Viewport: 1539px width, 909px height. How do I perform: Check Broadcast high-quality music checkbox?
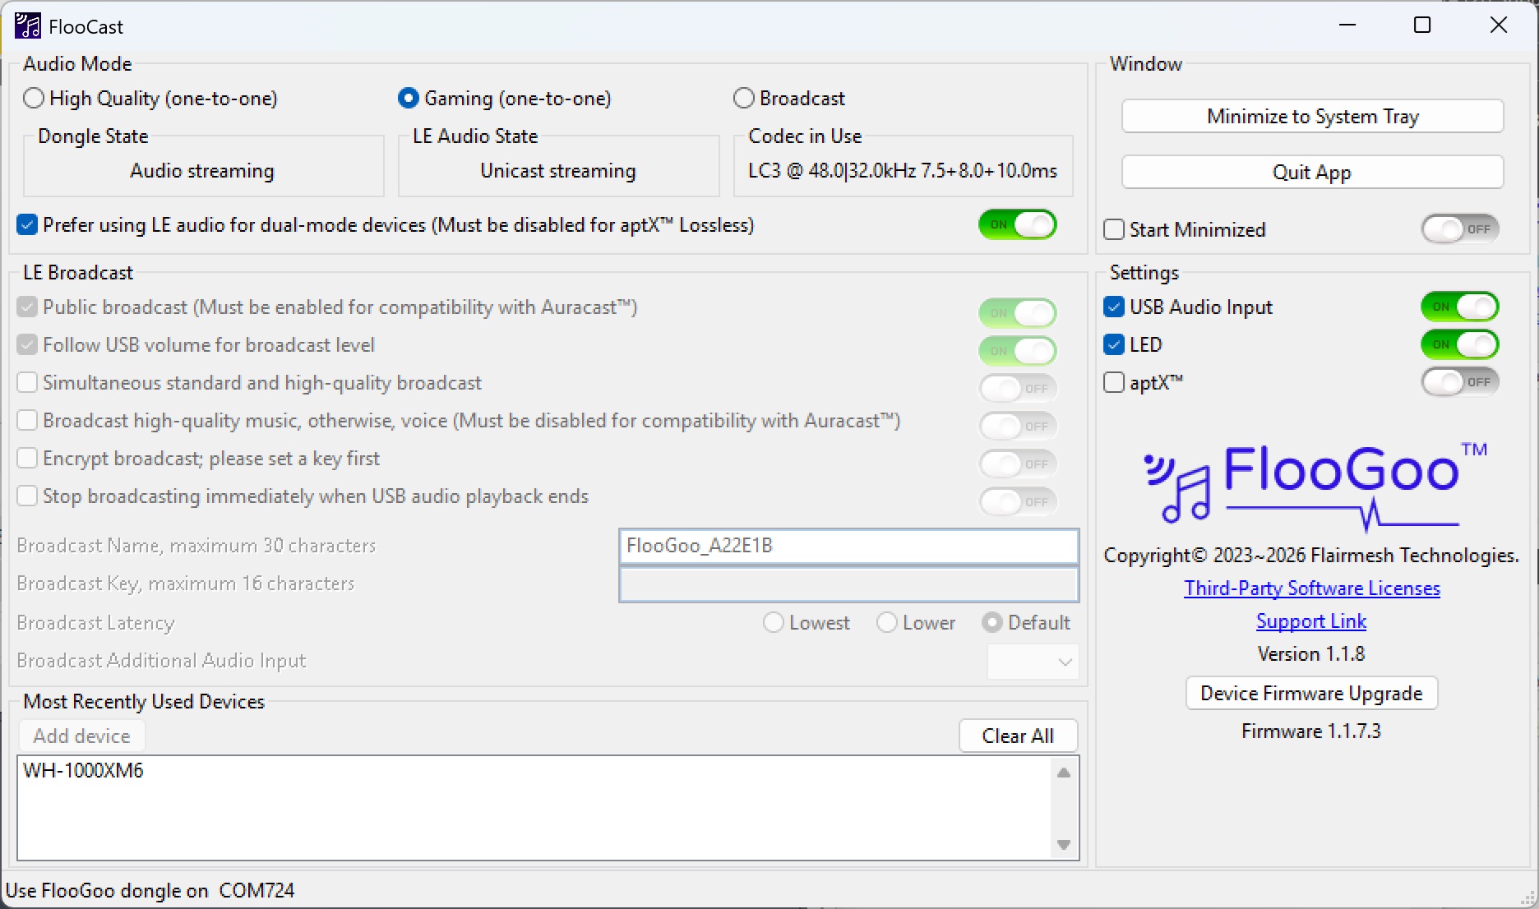click(27, 420)
